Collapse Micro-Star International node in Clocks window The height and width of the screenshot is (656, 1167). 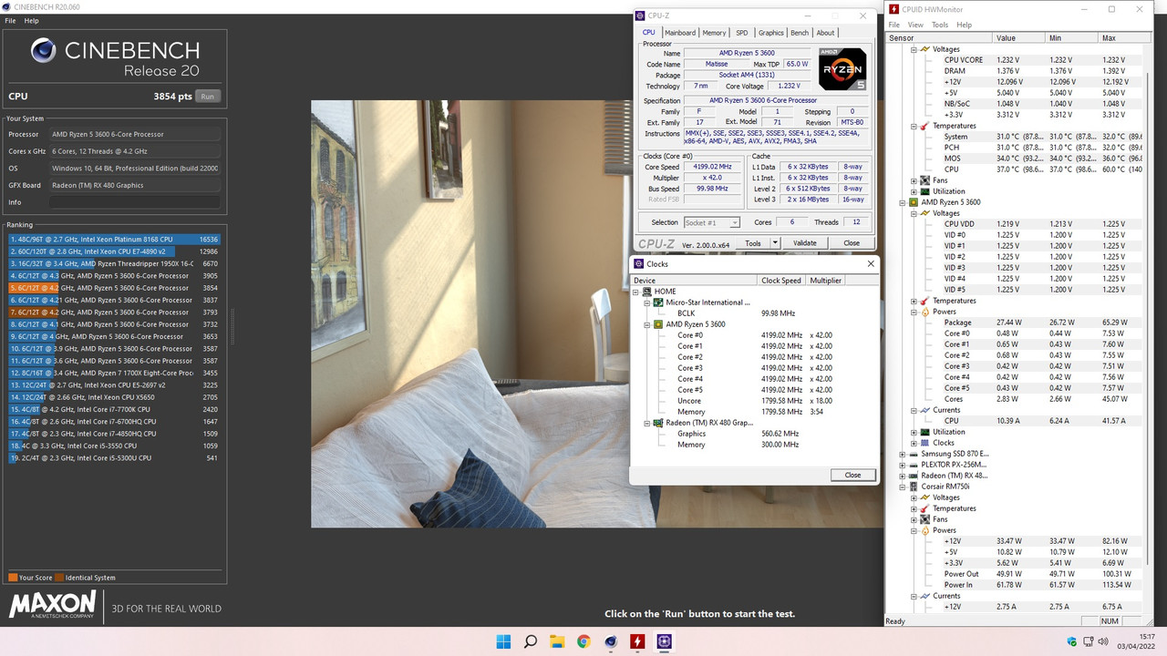coord(647,302)
